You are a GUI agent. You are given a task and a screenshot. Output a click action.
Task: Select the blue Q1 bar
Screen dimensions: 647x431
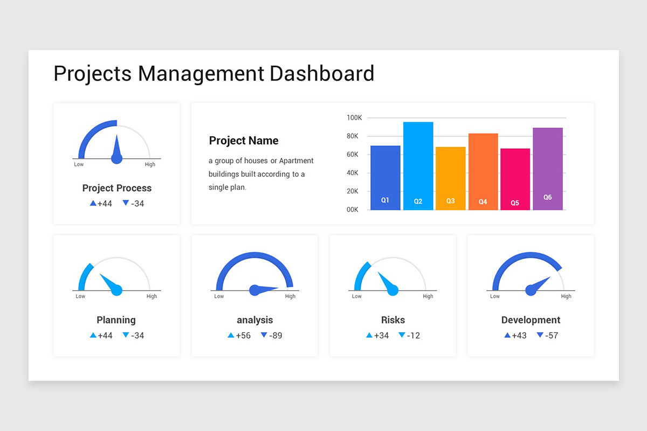tap(386, 178)
